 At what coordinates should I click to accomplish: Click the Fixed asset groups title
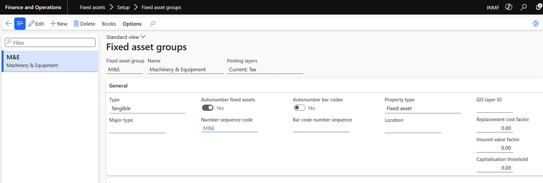pos(146,47)
